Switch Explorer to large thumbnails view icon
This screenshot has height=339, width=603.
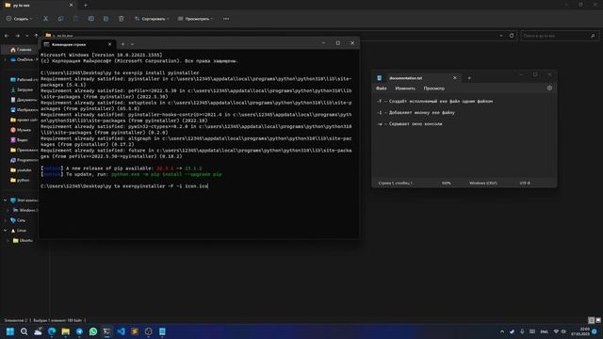598,320
